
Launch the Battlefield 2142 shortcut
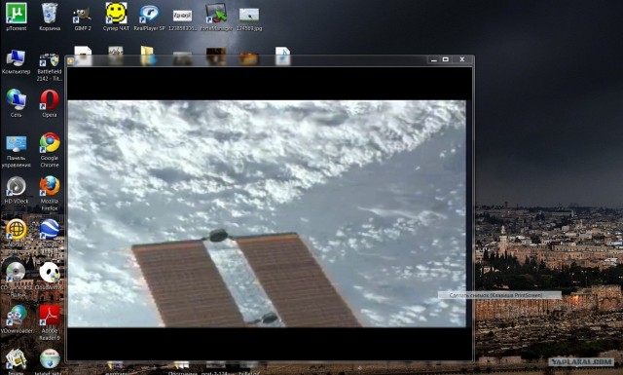[x=50, y=66]
